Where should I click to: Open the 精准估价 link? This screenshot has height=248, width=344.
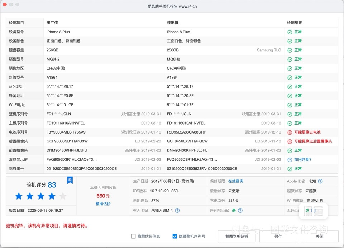[103, 204]
